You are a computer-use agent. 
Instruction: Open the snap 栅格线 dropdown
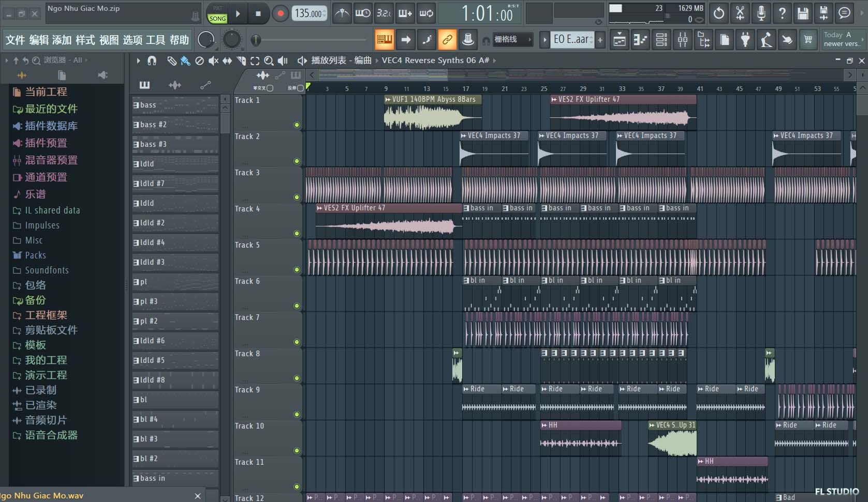point(513,39)
